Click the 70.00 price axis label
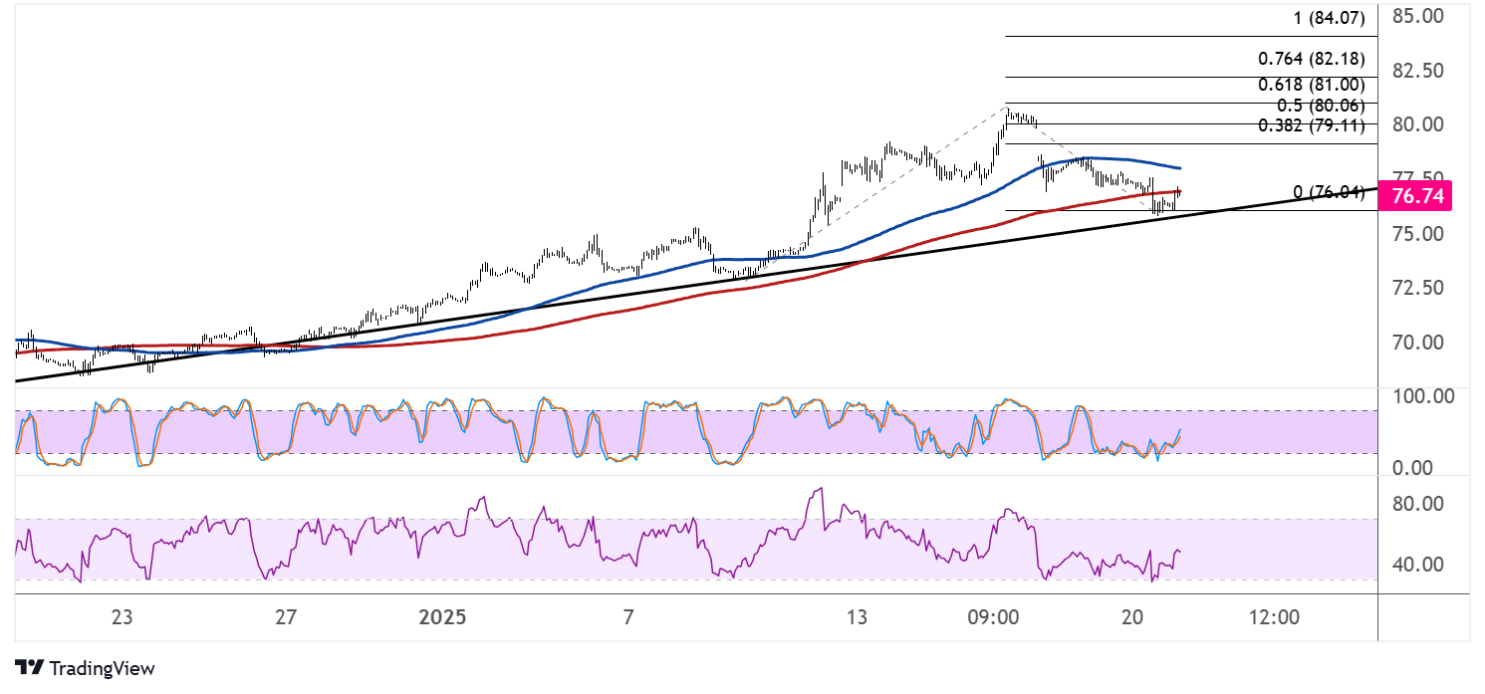Viewport: 1485px width, 694px height. pyautogui.click(x=1418, y=343)
